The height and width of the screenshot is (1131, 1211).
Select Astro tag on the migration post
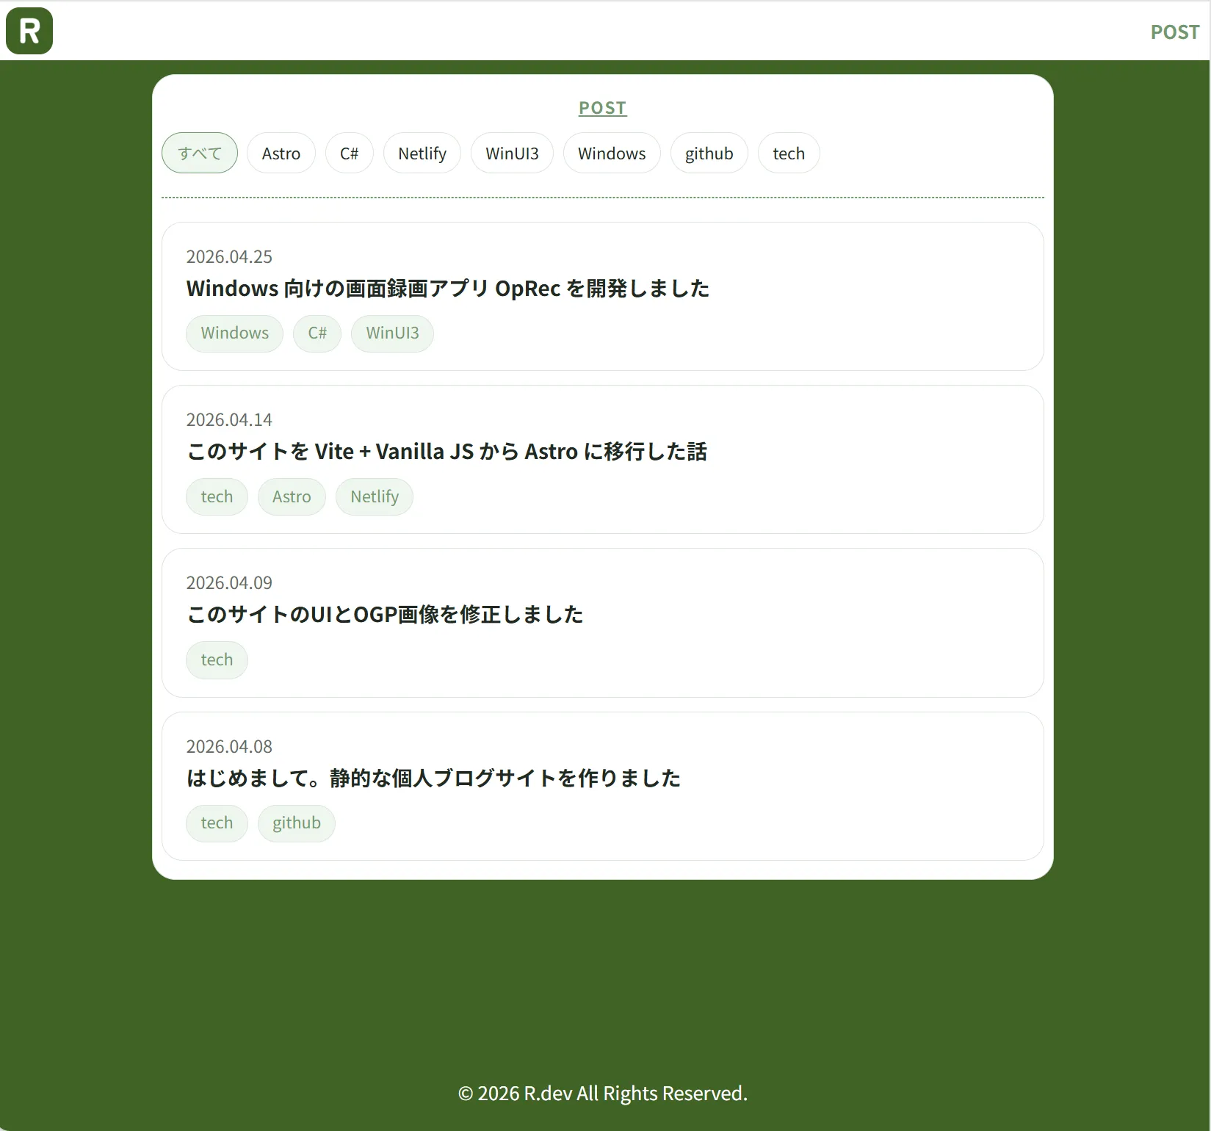pyautogui.click(x=292, y=496)
